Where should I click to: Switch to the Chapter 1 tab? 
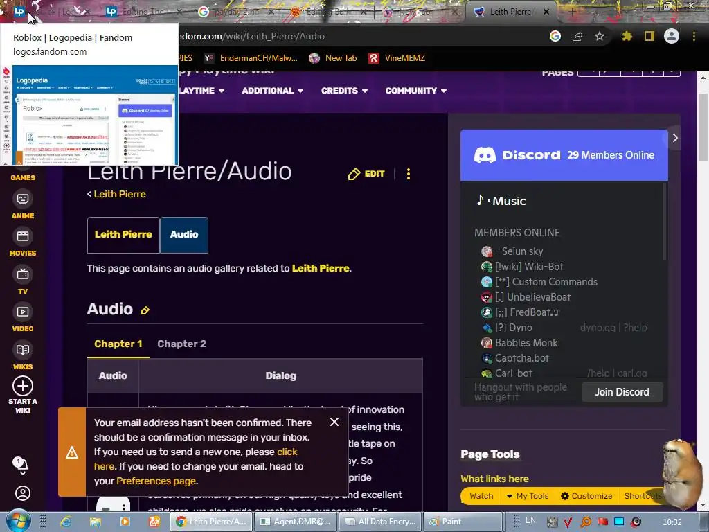pyautogui.click(x=118, y=344)
